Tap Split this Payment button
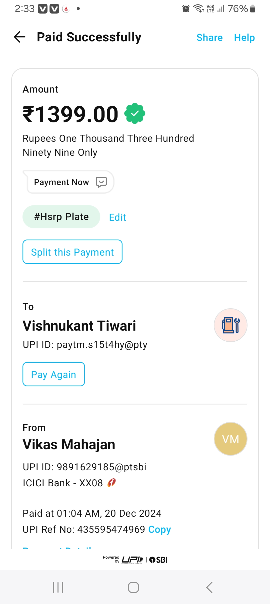 [x=72, y=252]
